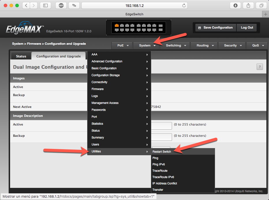Click the AdBlock Plus toolbar icon
This screenshot has width=269, height=200.
point(61,5)
